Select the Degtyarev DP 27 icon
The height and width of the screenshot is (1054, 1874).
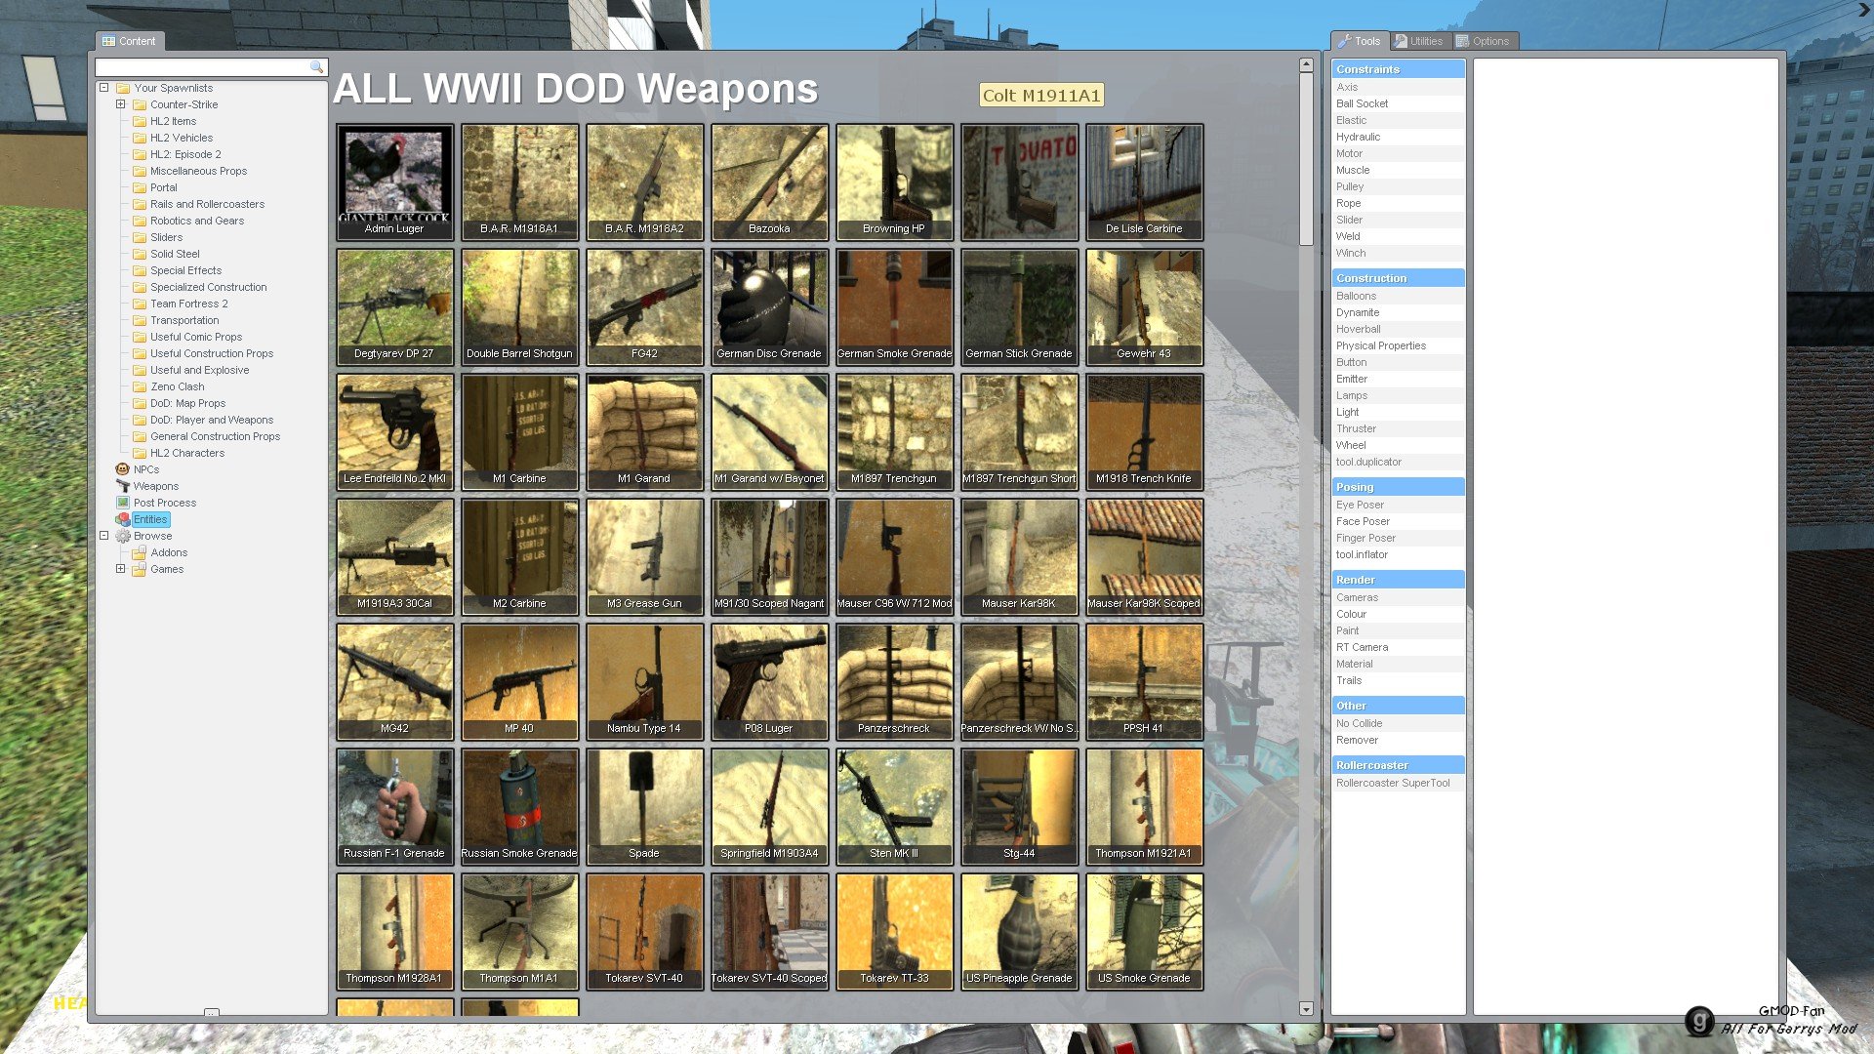tap(394, 306)
